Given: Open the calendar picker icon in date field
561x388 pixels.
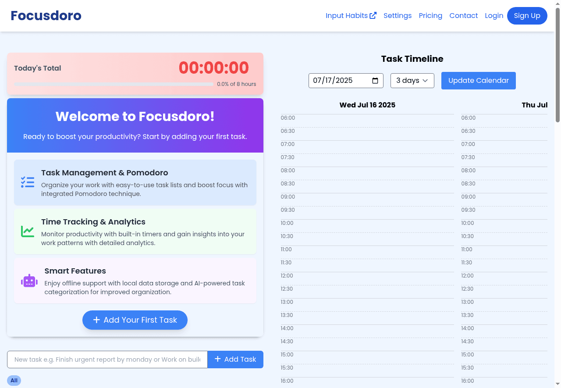Looking at the screenshot, I should click(x=375, y=81).
